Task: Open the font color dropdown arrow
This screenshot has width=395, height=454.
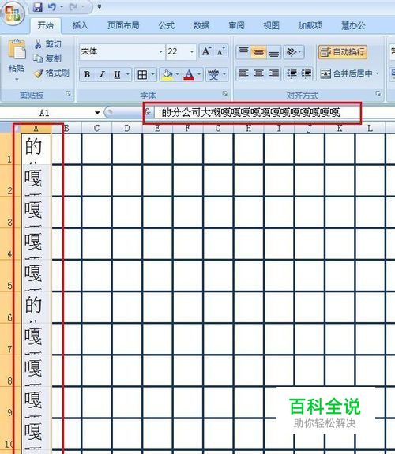Action: click(x=199, y=75)
